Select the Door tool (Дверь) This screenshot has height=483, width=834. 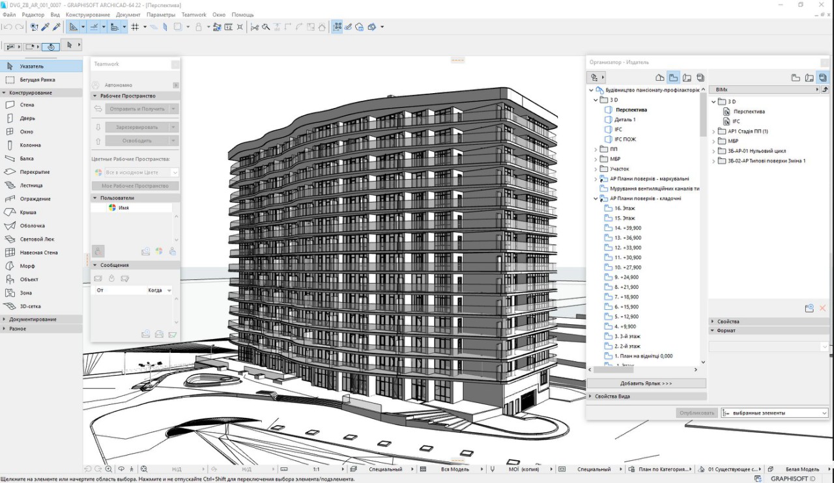(27, 118)
